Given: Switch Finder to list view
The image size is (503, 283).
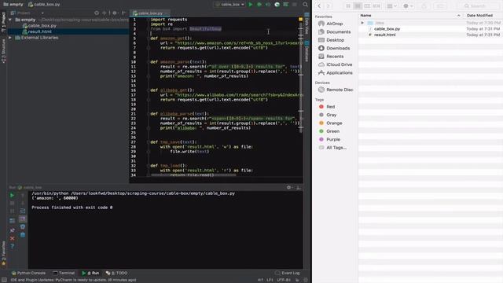Looking at the screenshot, I should click(x=358, y=6).
